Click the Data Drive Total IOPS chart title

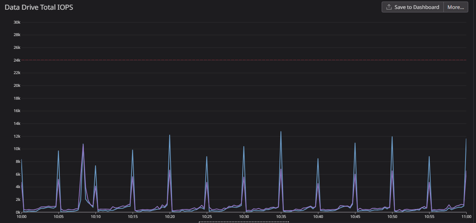pos(39,7)
